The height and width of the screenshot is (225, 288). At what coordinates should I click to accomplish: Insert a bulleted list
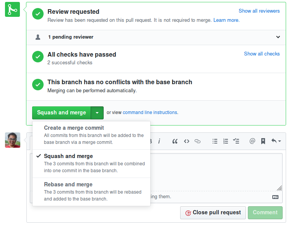(215, 141)
